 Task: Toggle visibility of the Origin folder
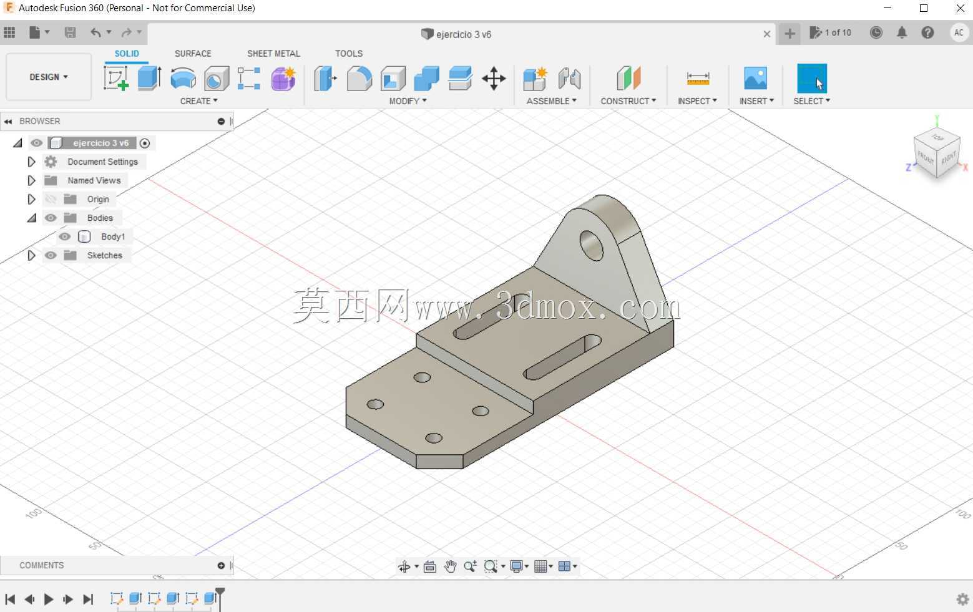pos(51,199)
